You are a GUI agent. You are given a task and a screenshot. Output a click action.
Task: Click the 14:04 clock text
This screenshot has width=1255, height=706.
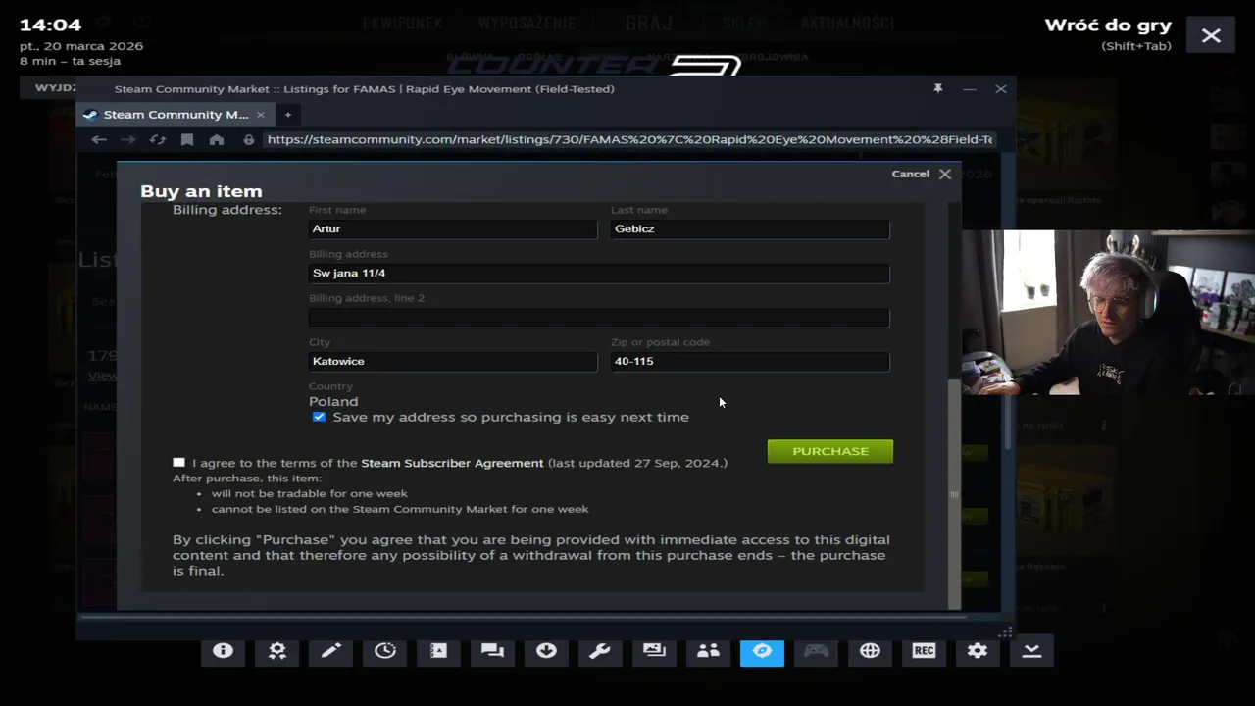click(50, 25)
